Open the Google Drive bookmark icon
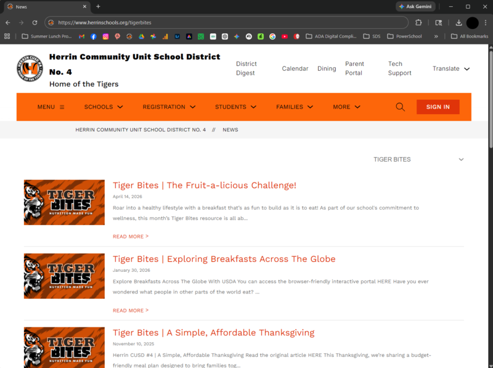This screenshot has height=368, width=493. (x=141, y=36)
